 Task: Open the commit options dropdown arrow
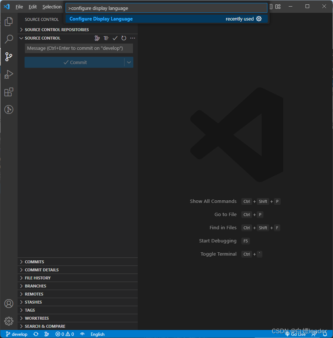[129, 62]
